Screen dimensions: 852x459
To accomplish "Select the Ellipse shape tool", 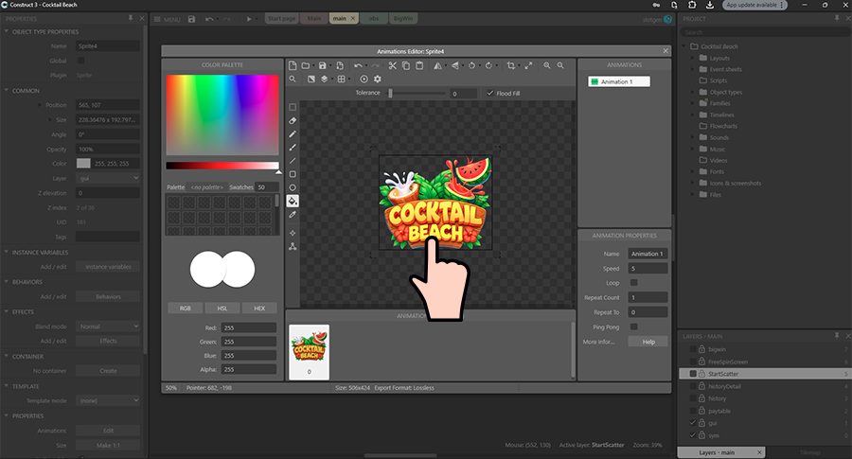I will [293, 187].
